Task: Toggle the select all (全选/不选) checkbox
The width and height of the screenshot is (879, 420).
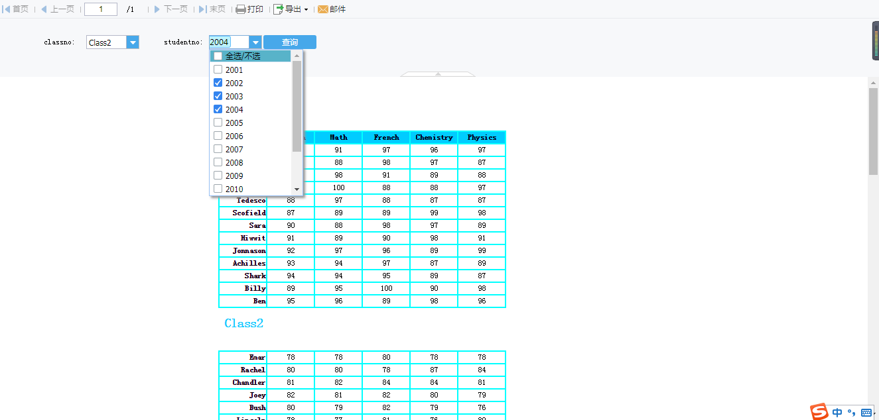Action: point(218,56)
